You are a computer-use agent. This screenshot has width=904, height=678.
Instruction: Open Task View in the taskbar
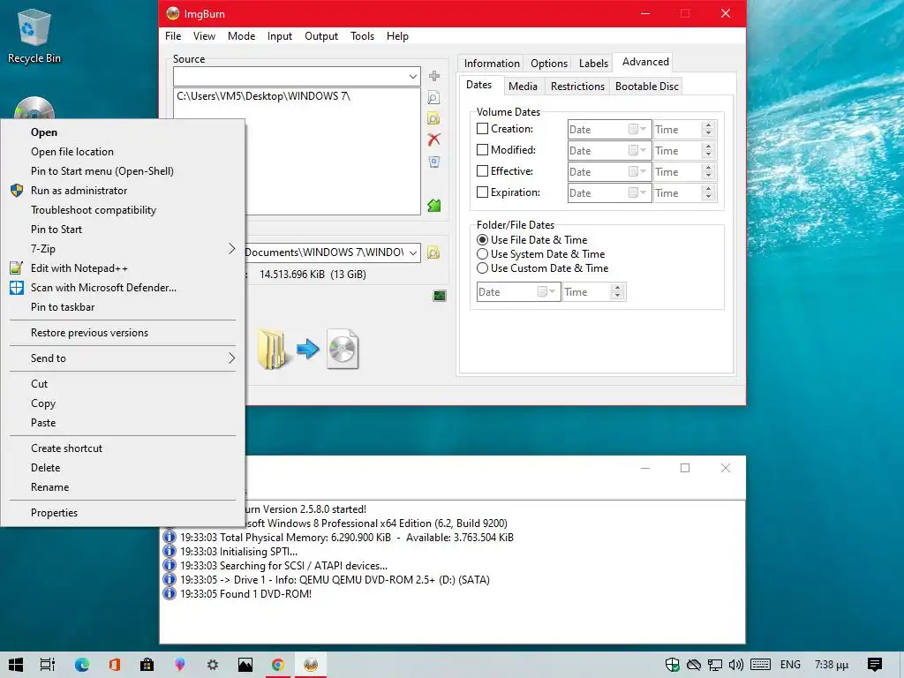(48, 665)
